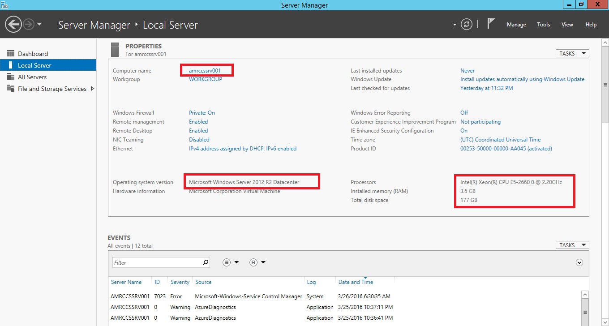609x326 pixels.
Task: Click Remote Desktop Enabled link
Action: click(x=198, y=131)
